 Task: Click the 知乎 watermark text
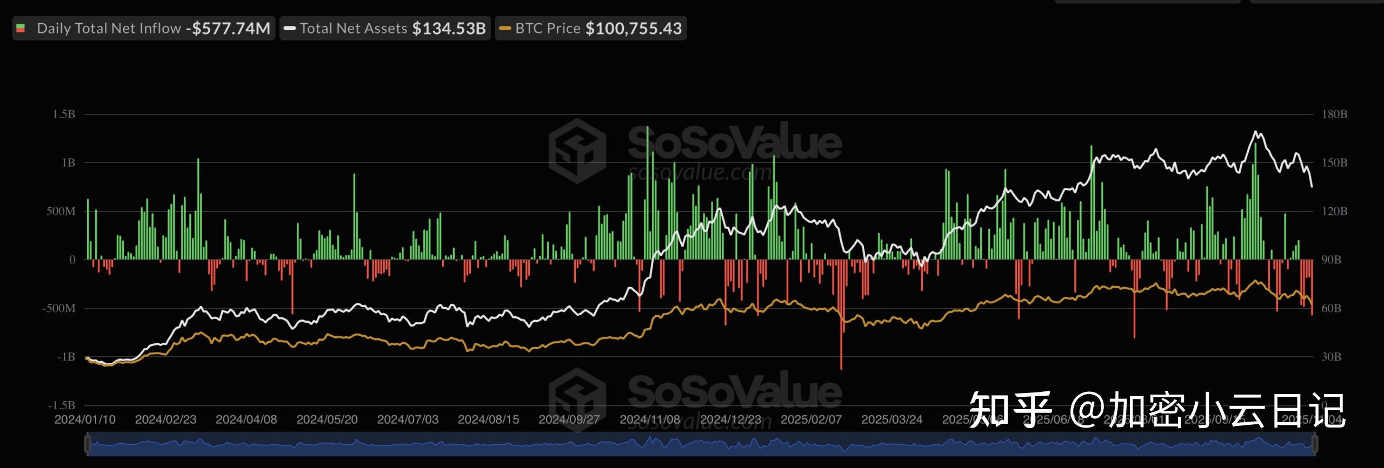coord(1009,410)
